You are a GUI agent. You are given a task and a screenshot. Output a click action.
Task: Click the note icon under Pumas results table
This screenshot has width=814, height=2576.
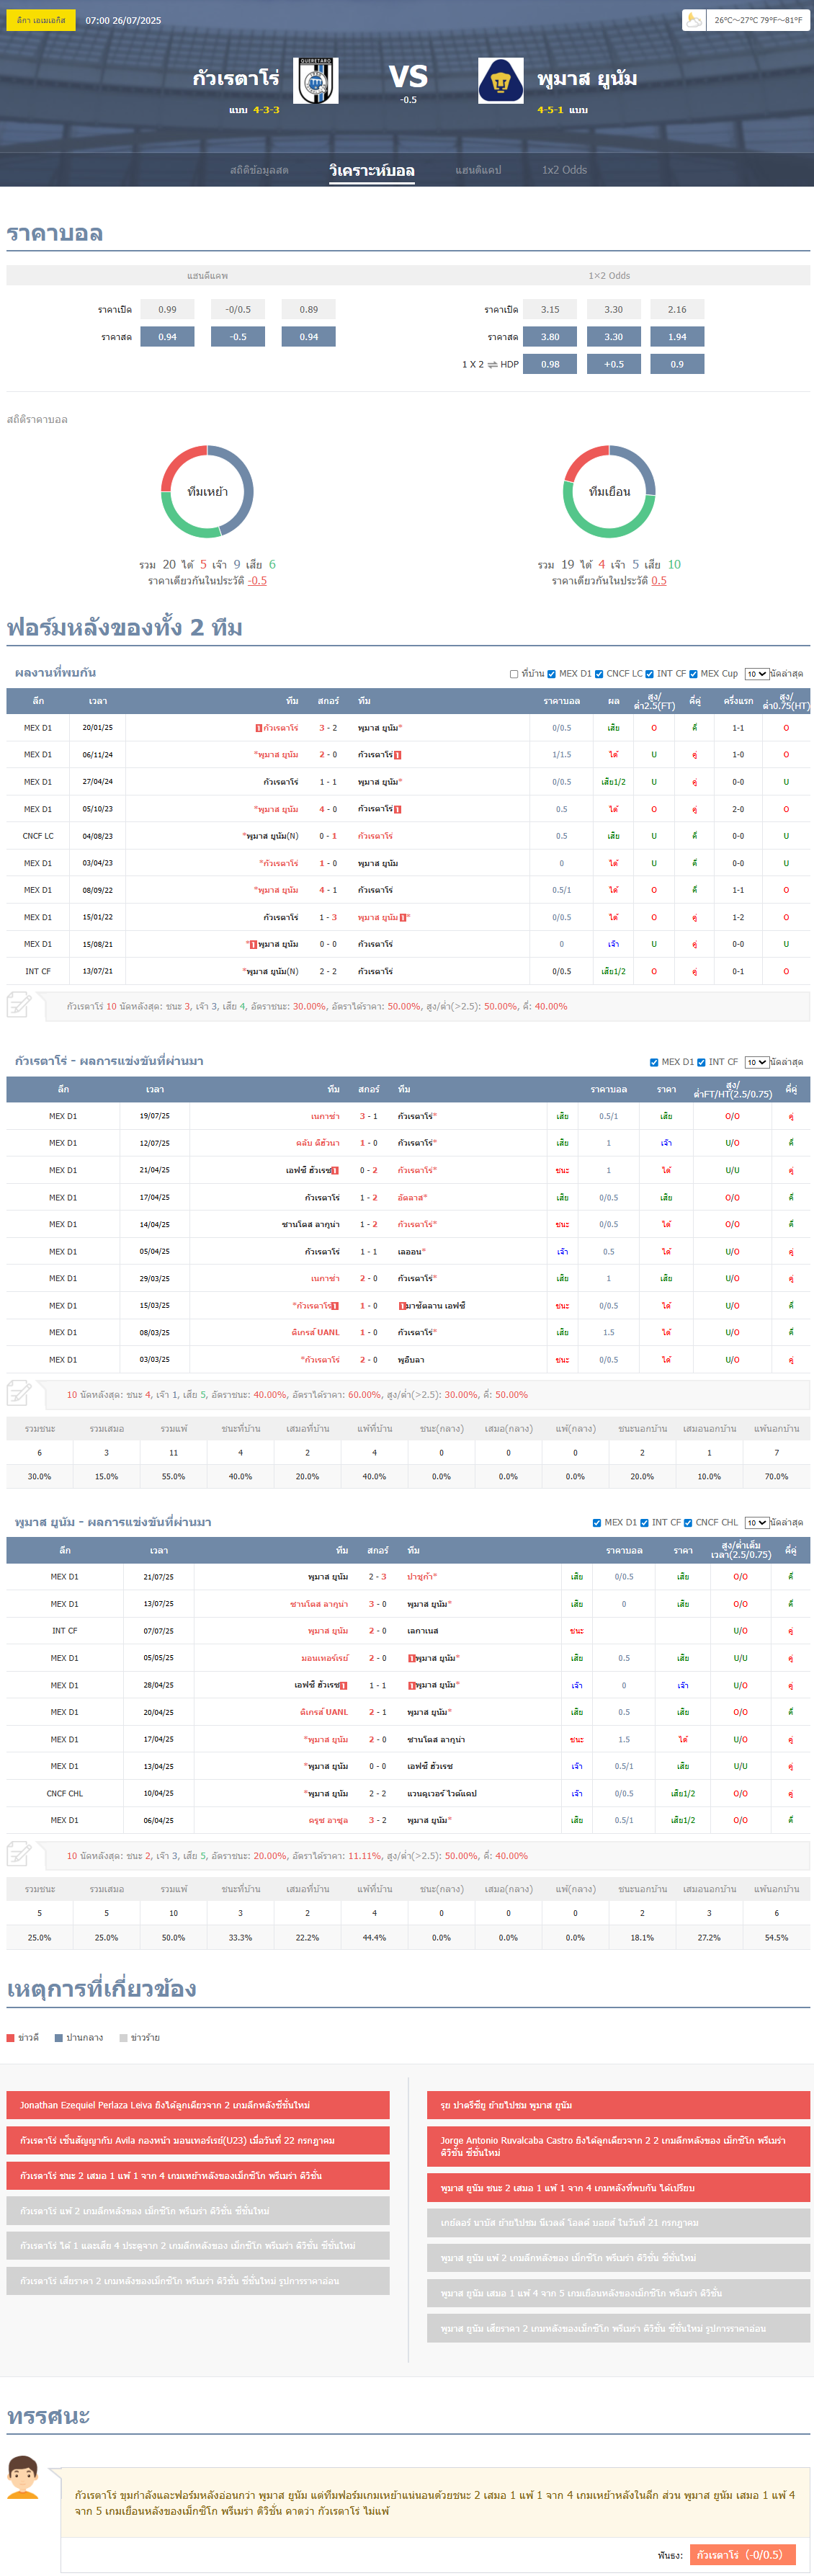click(19, 1853)
